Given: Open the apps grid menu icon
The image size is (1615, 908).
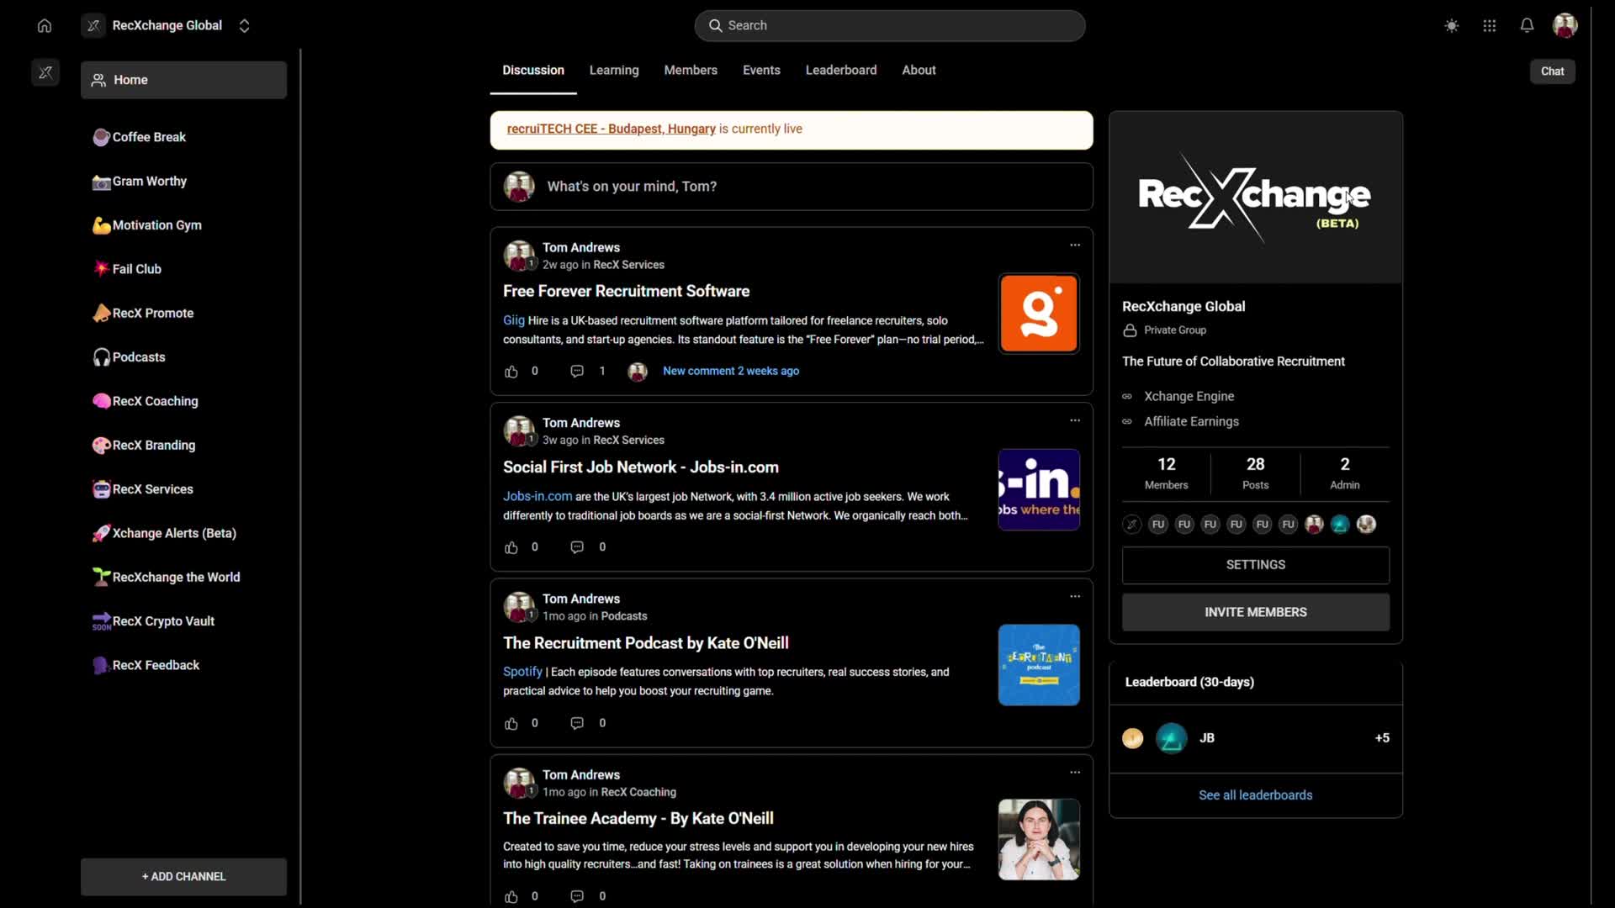Looking at the screenshot, I should 1489,25.
